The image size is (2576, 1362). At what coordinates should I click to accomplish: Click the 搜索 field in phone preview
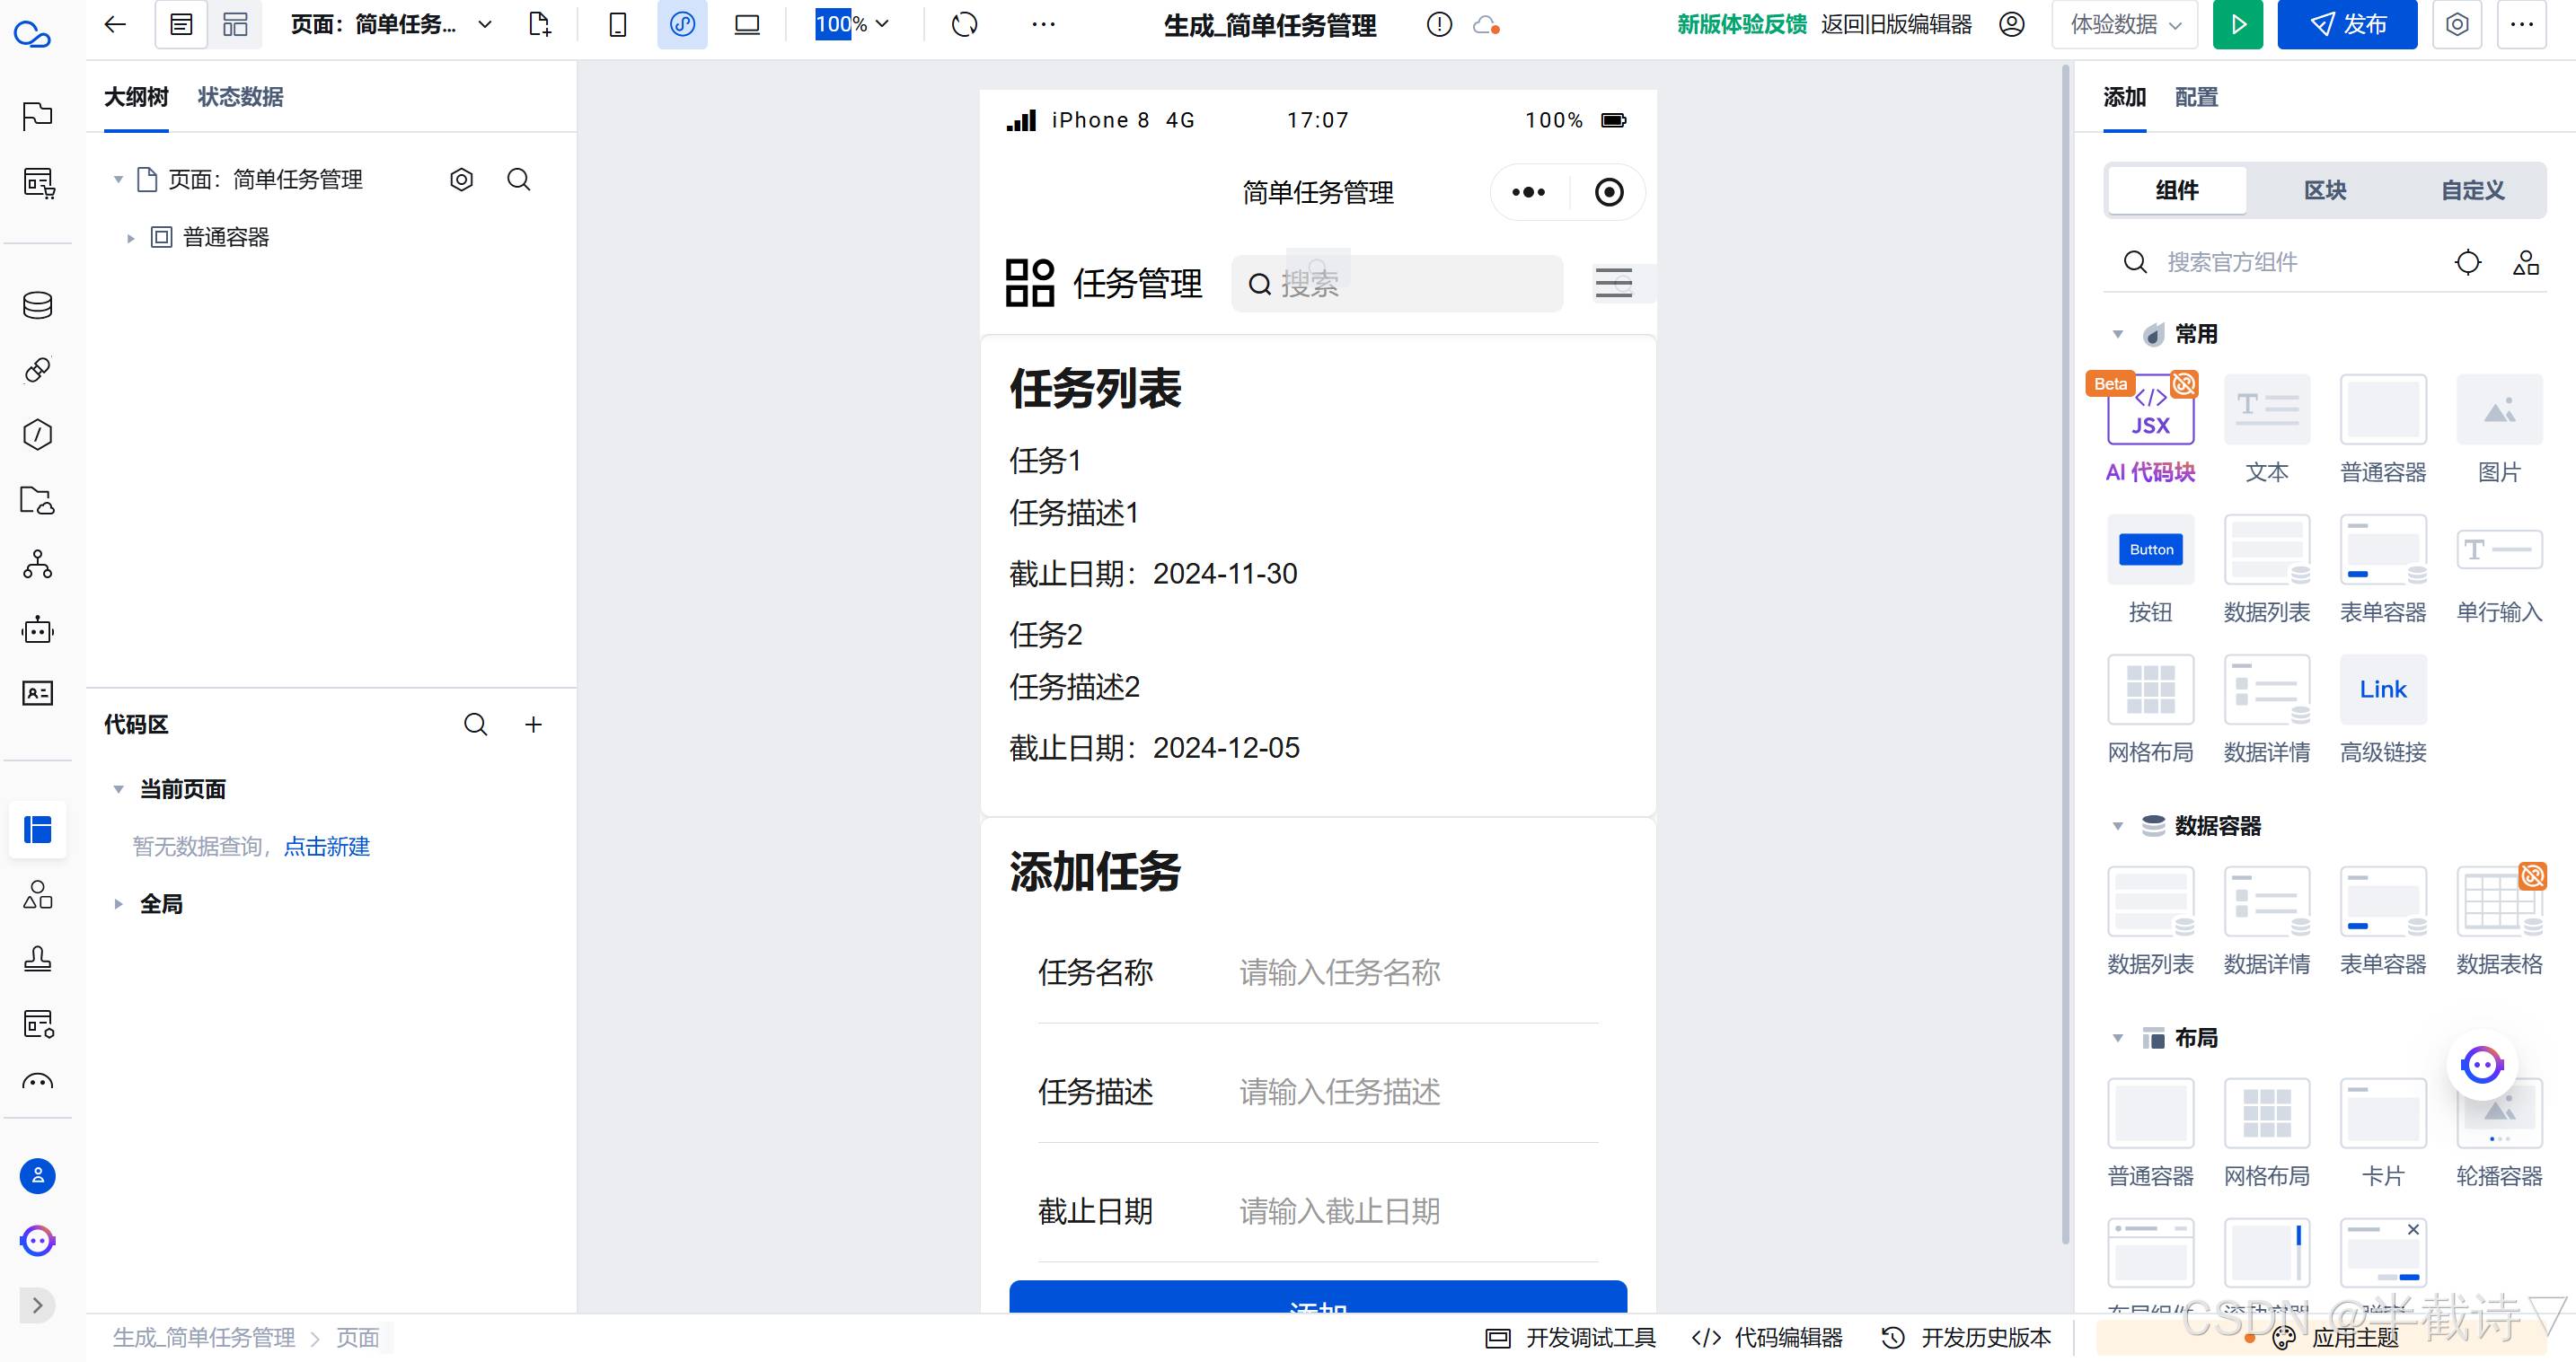point(1397,284)
